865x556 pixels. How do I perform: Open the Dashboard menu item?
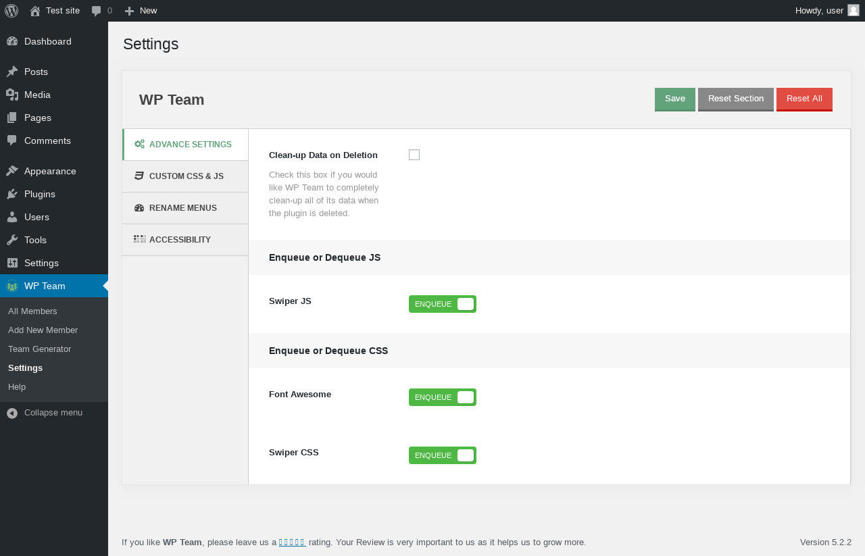[54, 41]
